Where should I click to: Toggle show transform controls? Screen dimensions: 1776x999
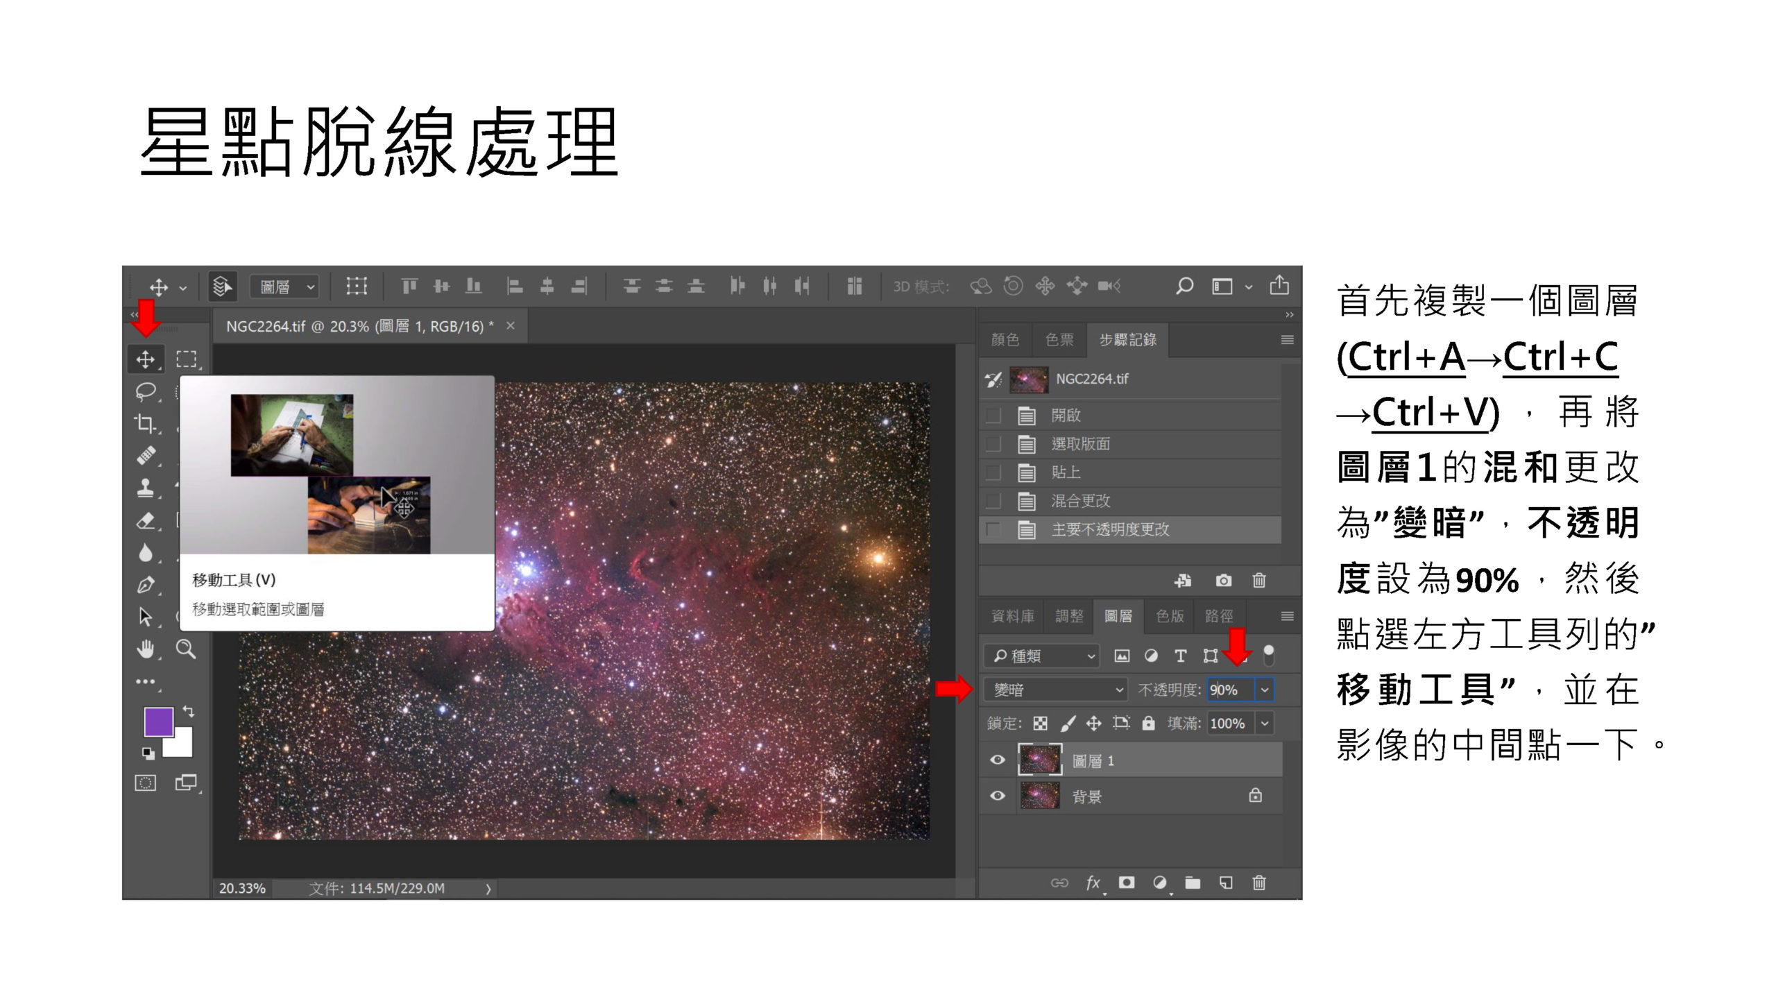(x=357, y=286)
